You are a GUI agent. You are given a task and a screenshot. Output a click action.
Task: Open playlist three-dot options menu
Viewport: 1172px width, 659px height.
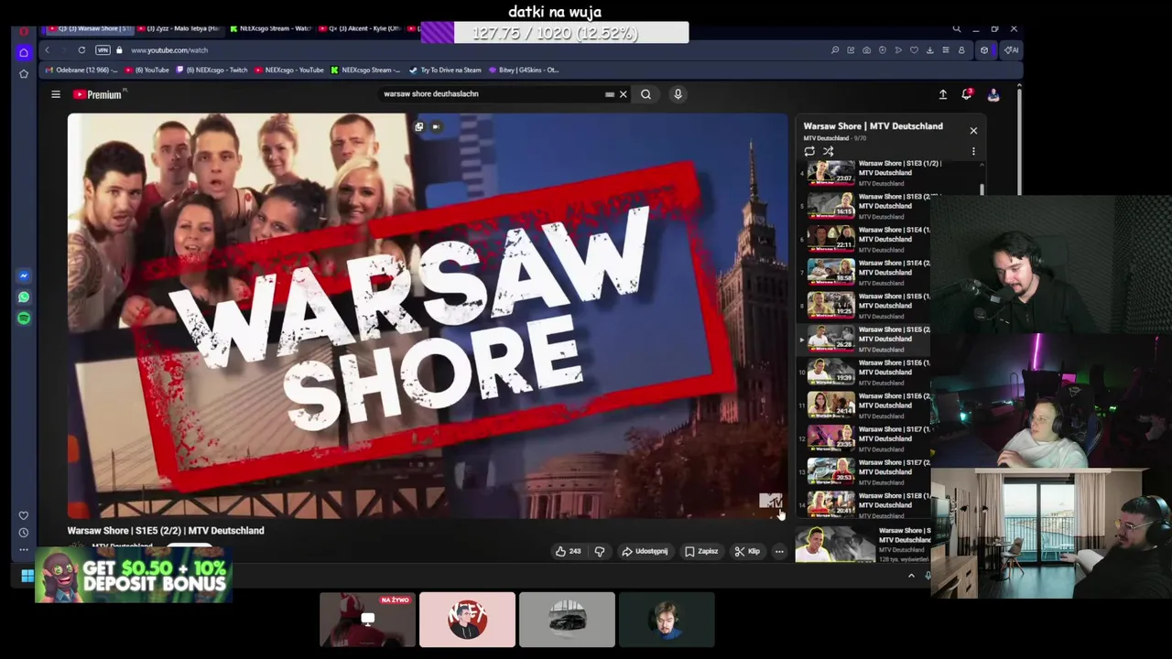pos(973,152)
